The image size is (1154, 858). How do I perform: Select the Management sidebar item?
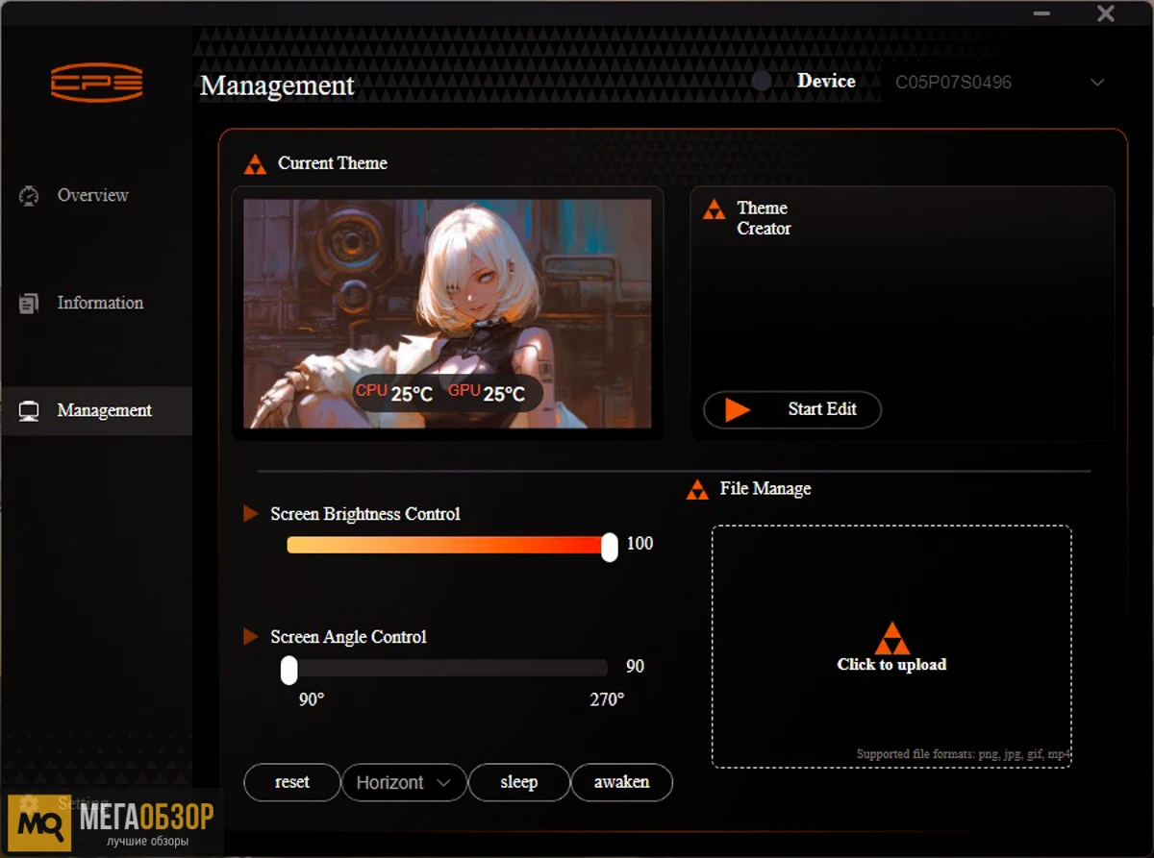(96, 410)
